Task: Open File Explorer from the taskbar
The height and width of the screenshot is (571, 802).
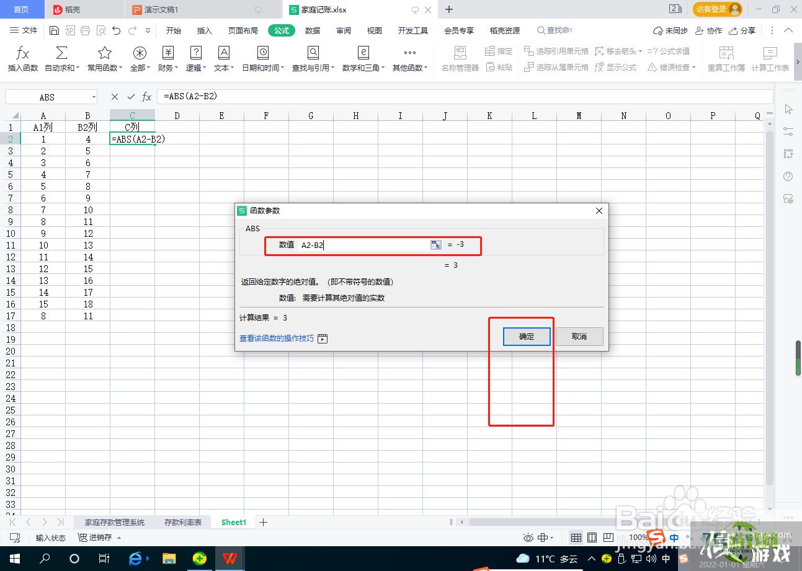Action: (169, 559)
